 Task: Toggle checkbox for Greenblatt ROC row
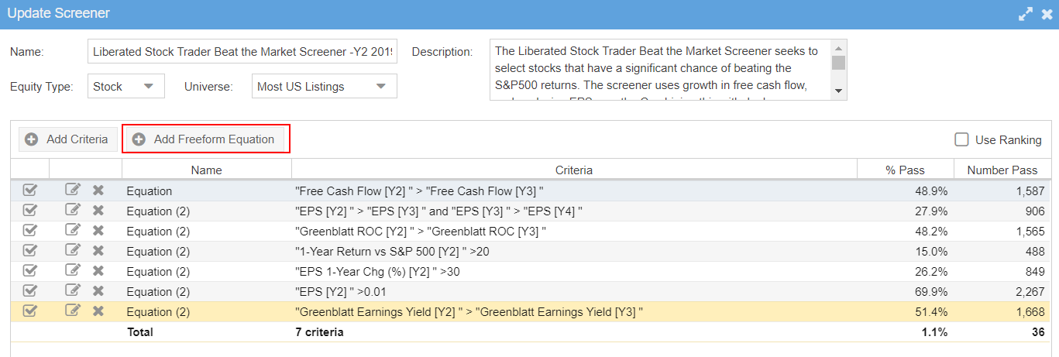[30, 231]
